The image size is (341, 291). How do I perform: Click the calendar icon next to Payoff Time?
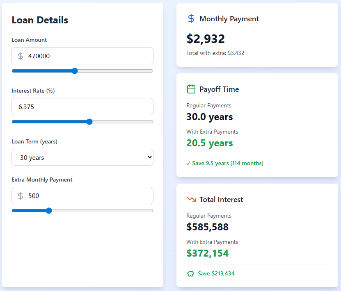click(x=191, y=89)
